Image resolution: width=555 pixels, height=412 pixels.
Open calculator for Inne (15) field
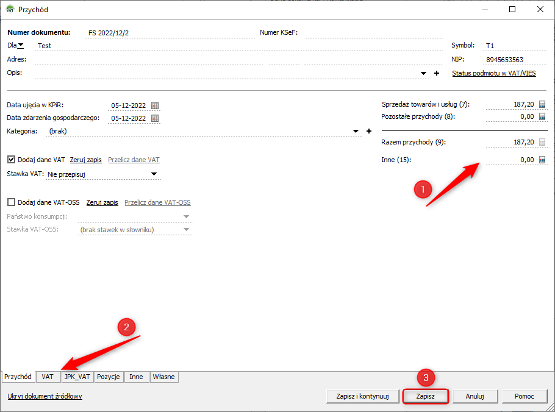coord(542,160)
